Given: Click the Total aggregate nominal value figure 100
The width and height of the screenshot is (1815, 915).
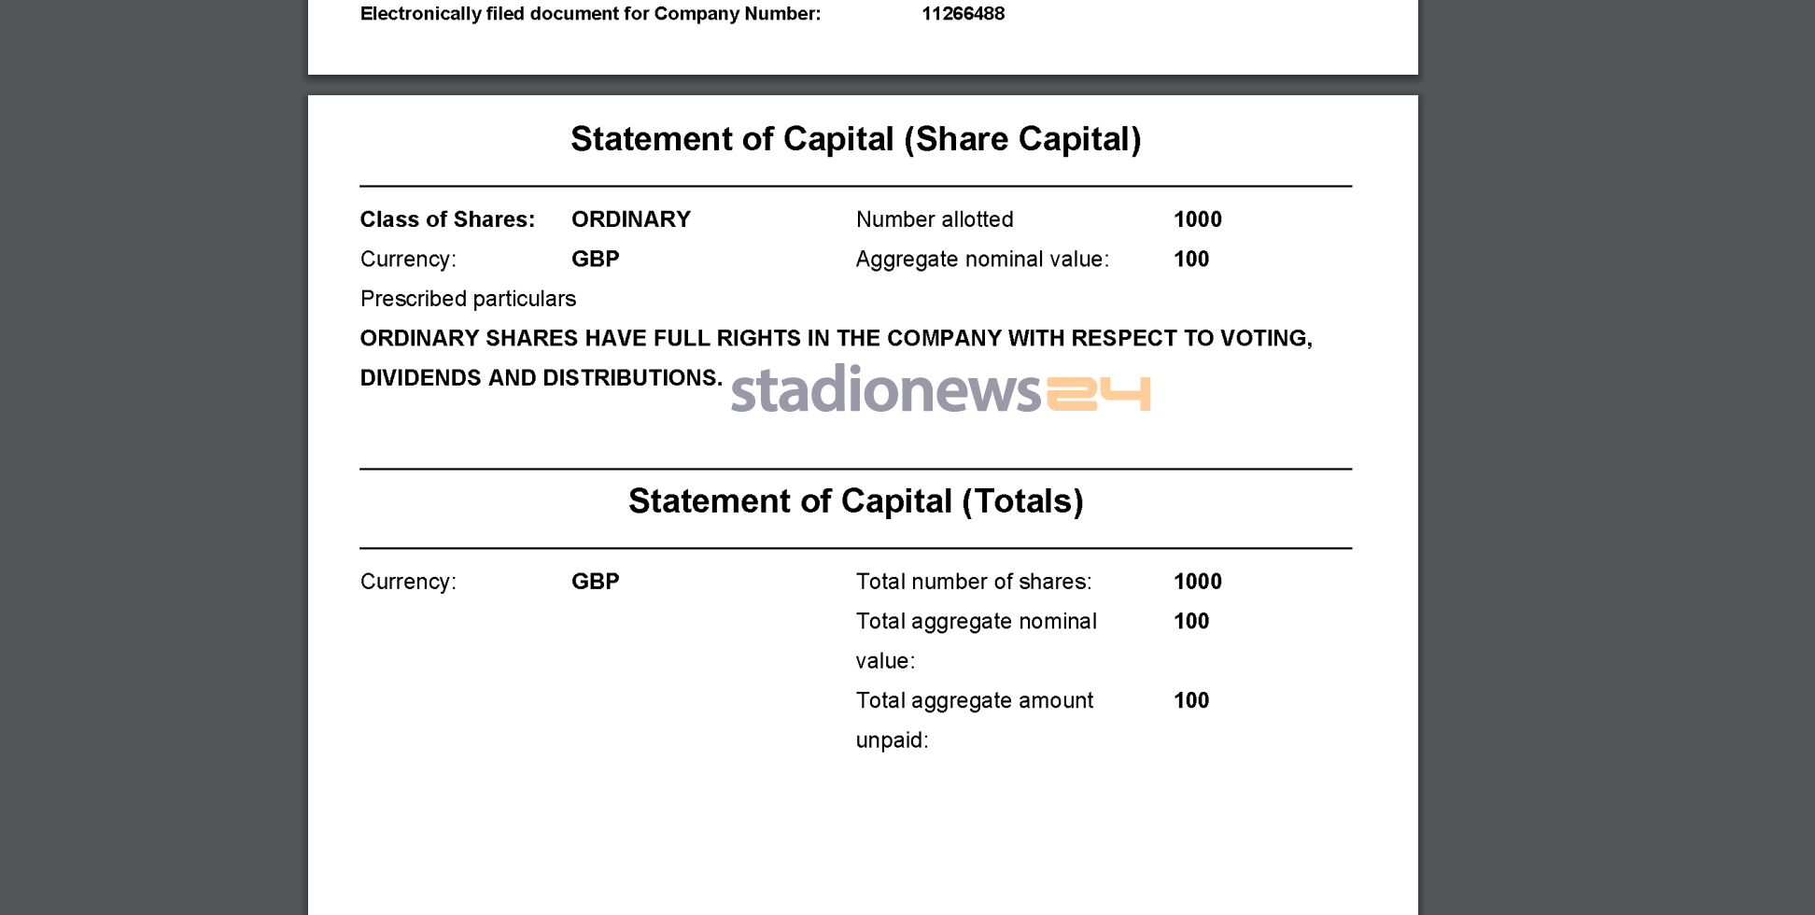Looking at the screenshot, I should pyautogui.click(x=1190, y=622).
